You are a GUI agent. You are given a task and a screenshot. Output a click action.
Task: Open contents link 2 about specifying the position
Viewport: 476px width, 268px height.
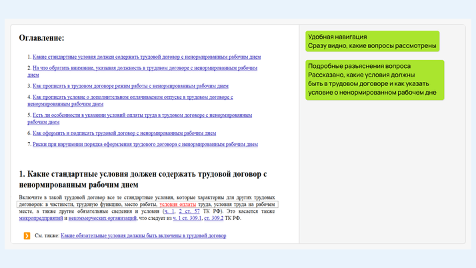coord(143,71)
